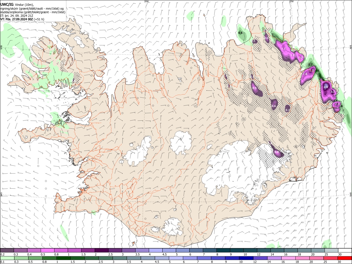Click the red bottom-row swatch between 25 and 30
This screenshot has height=264, width=352.
point(331,258)
